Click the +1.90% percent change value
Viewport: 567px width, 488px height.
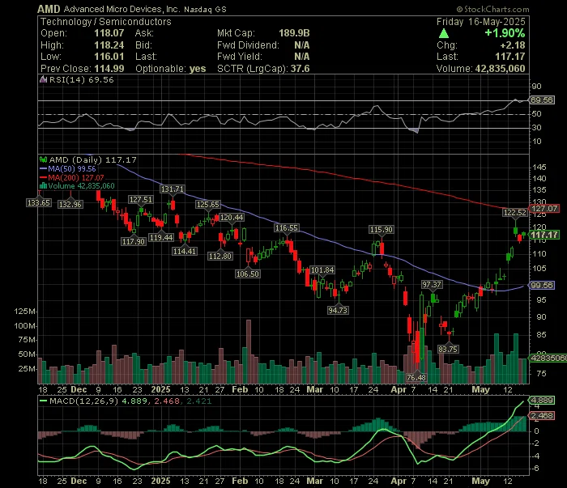(x=505, y=33)
